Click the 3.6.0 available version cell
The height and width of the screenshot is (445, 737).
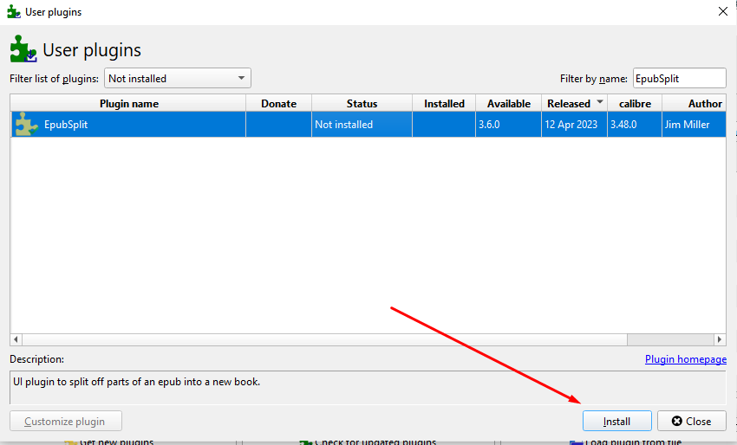click(509, 125)
